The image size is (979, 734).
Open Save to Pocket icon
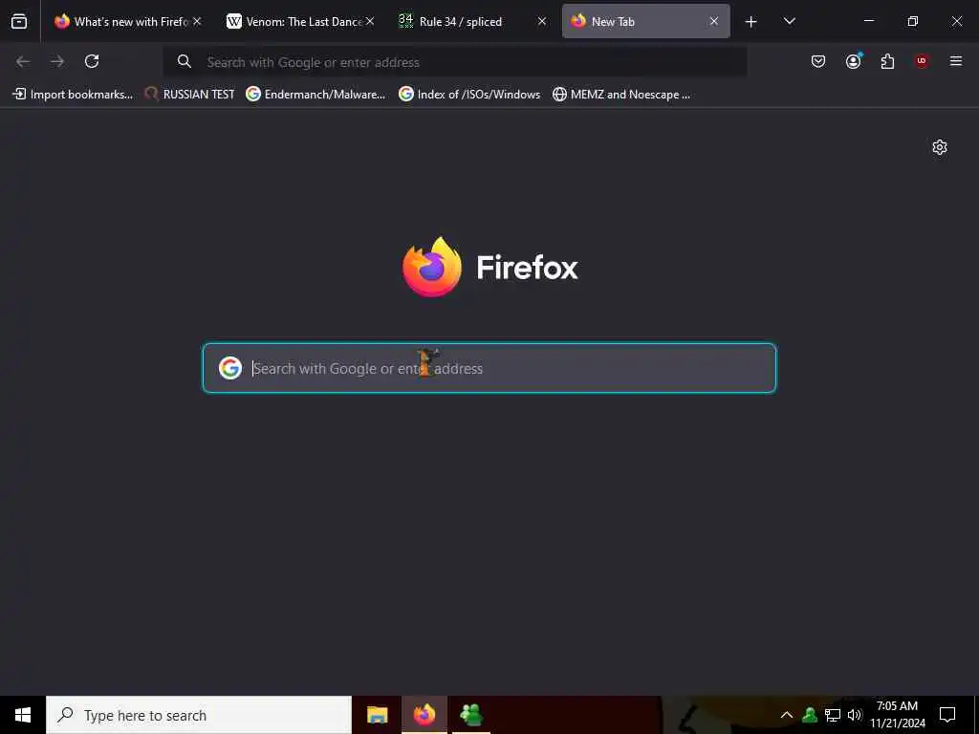(x=818, y=61)
